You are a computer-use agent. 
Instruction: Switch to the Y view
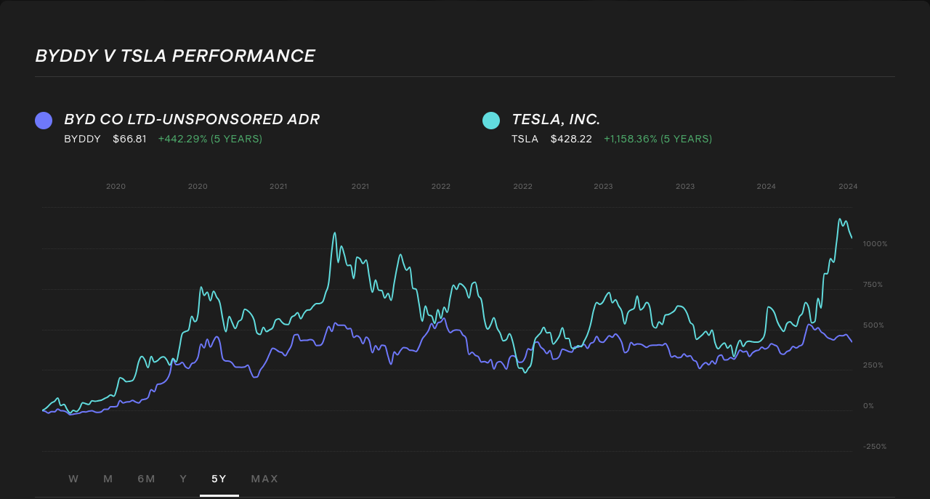point(183,479)
